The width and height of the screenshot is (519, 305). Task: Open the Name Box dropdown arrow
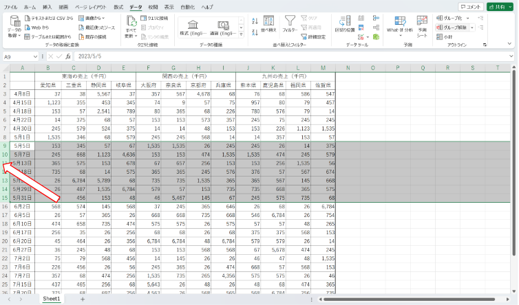pos(35,56)
